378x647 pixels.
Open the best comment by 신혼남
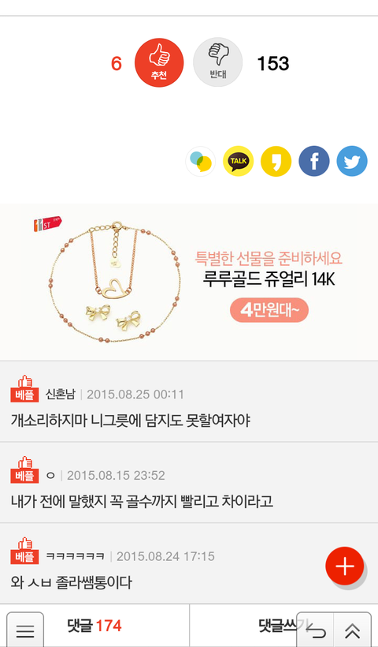(189, 402)
